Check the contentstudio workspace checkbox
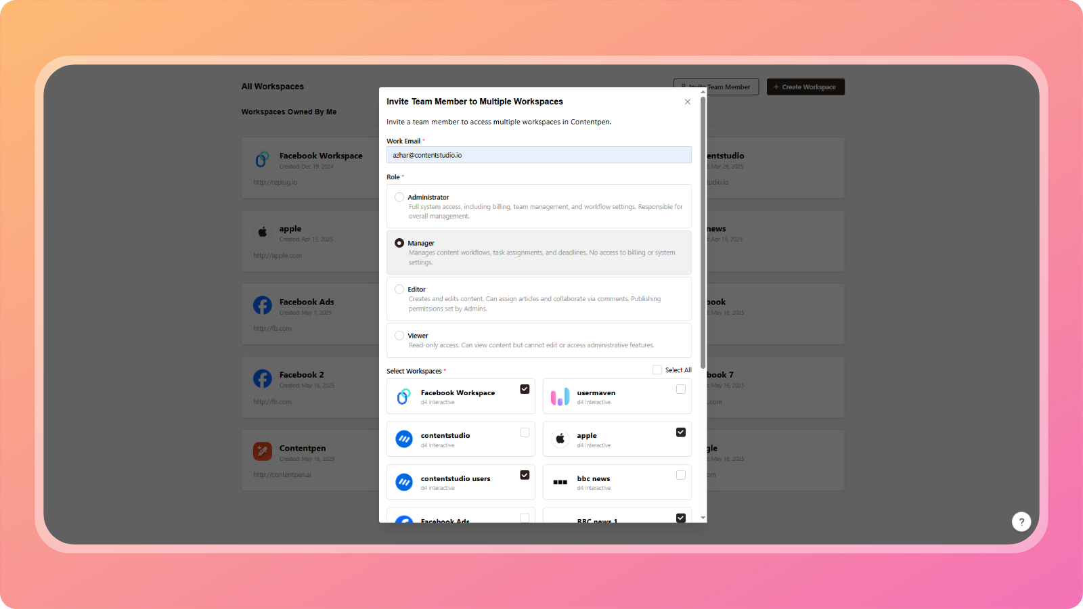Image resolution: width=1083 pixels, height=609 pixels. 525,432
